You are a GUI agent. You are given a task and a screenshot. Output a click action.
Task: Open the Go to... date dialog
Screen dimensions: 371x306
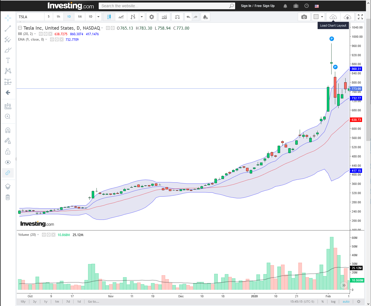pos(93,302)
